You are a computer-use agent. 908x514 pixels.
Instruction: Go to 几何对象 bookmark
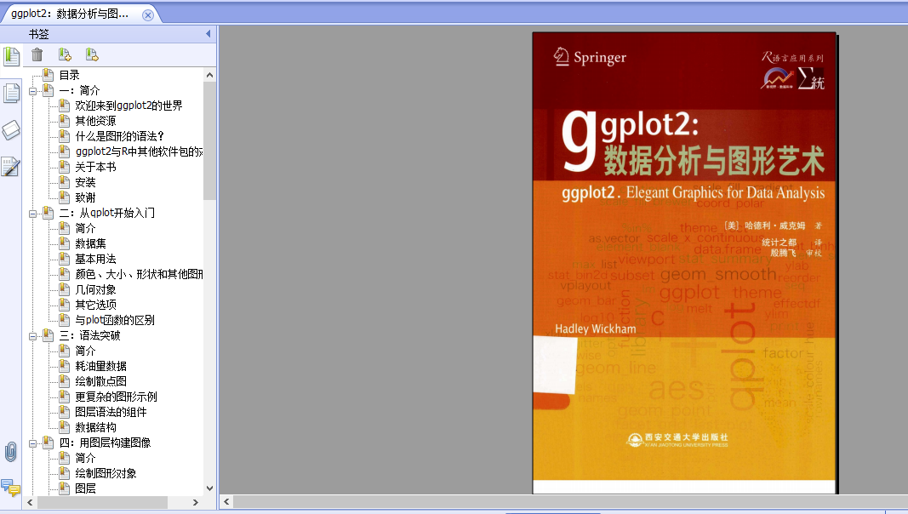point(95,289)
